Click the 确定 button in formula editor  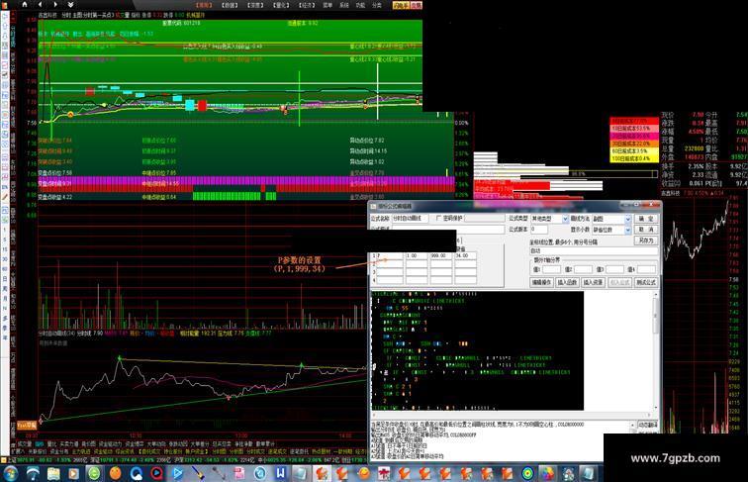click(x=646, y=219)
